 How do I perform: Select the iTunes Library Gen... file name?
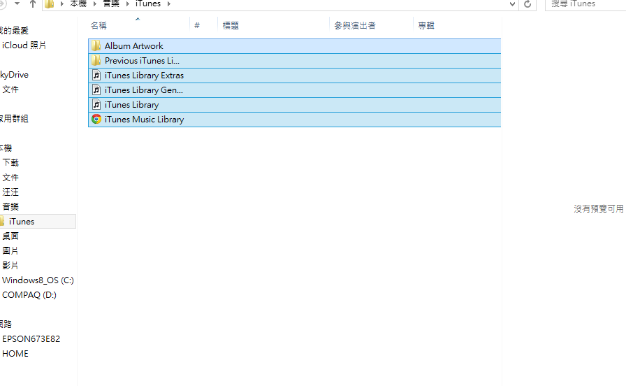(144, 90)
